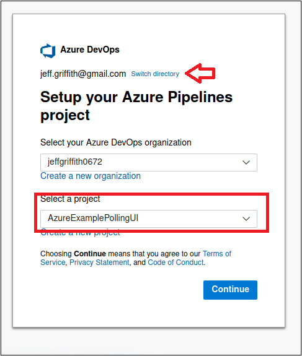The height and width of the screenshot is (356, 302).
Task: Click the Azure DevOps brand title text
Action: 90,50
